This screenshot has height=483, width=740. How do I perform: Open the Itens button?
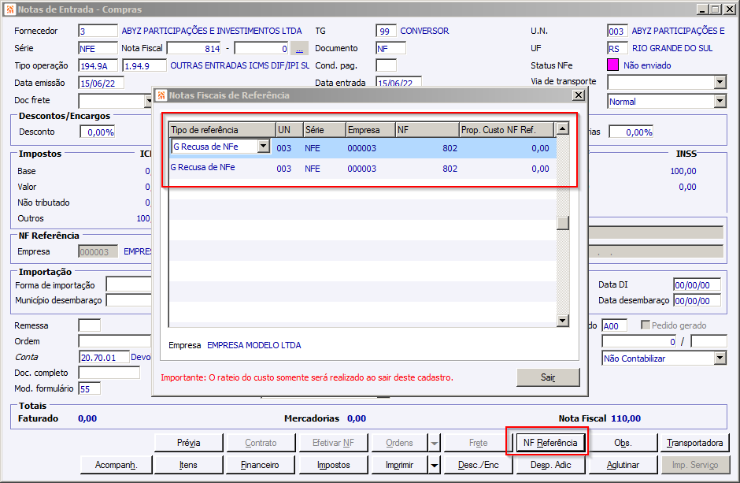pos(188,465)
